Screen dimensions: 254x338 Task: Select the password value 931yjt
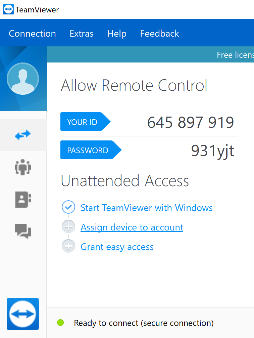[x=212, y=151]
